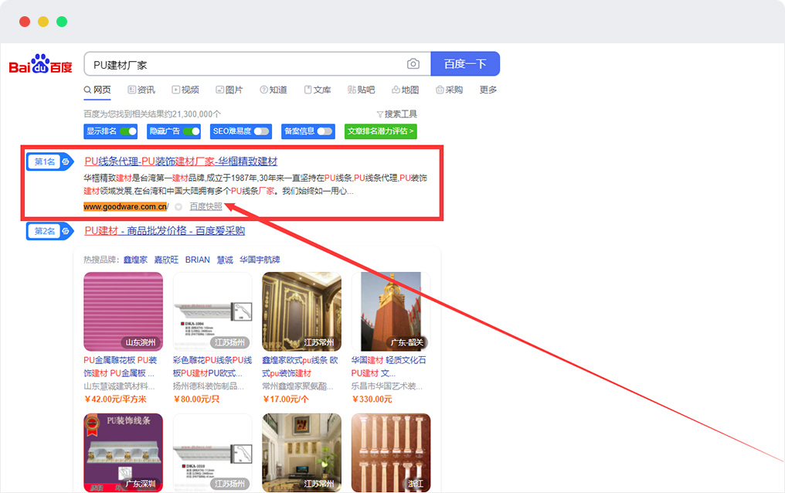Open the first 江苏扬州 molding product thumbnail
Viewport: 785px width, 493px height.
212,311
